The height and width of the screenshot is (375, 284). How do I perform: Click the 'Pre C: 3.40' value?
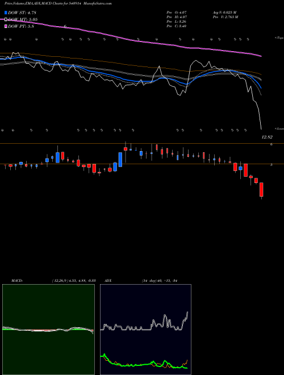coord(177,26)
